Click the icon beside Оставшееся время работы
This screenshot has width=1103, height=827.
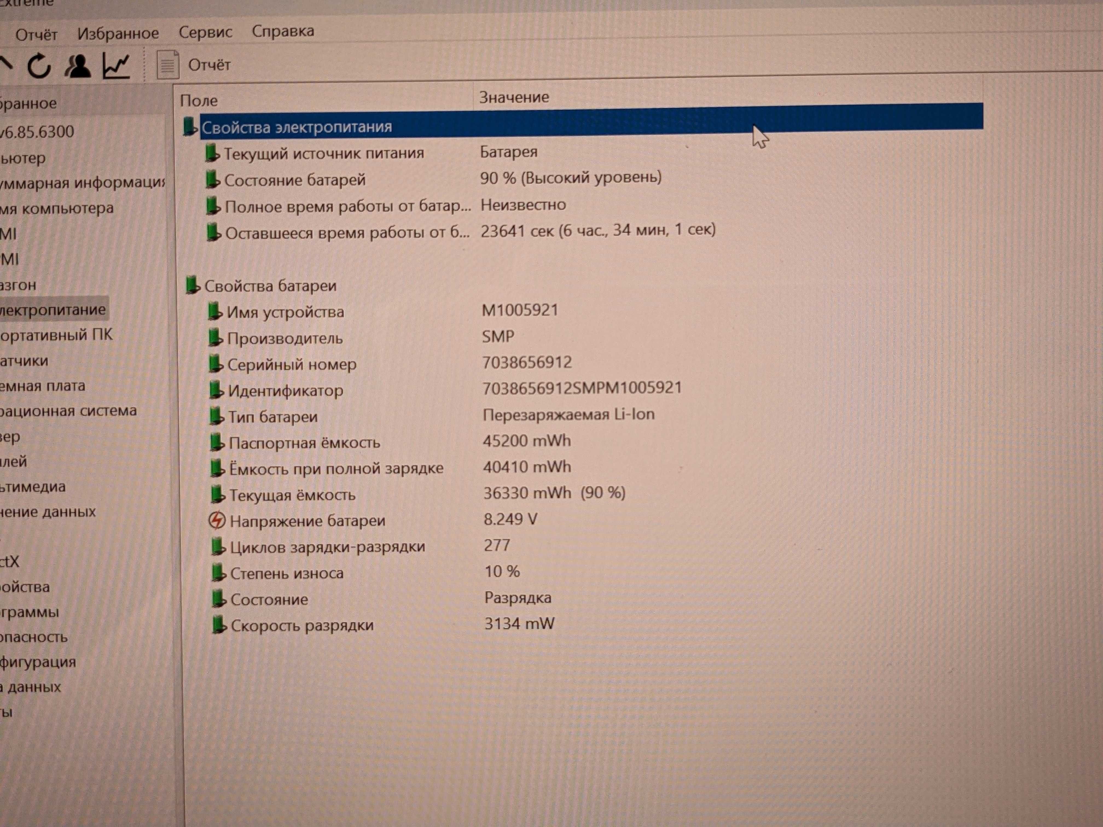[x=214, y=233]
